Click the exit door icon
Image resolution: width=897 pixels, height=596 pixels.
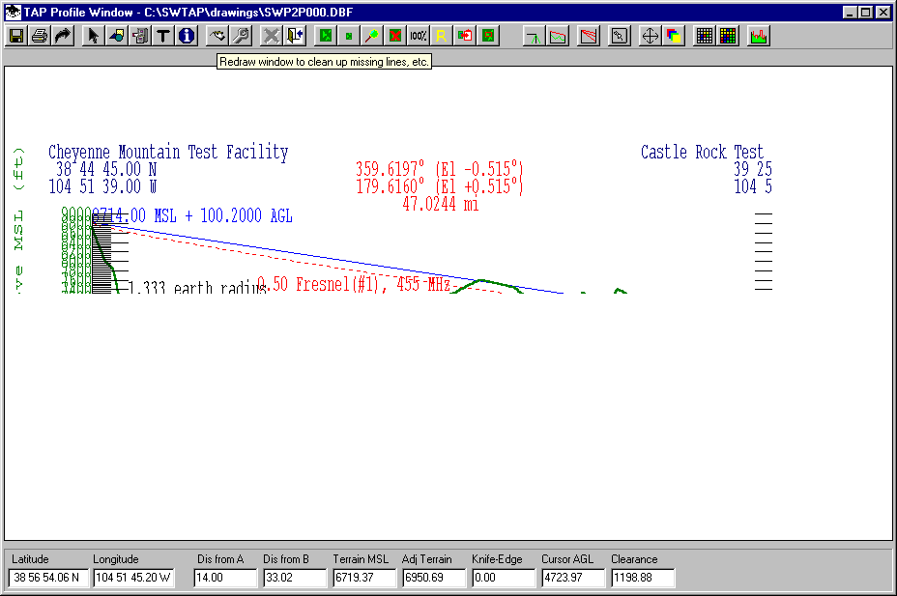tap(295, 36)
